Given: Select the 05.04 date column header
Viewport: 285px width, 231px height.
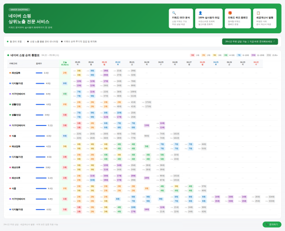Looking at the screenshot, I should coord(91,63).
